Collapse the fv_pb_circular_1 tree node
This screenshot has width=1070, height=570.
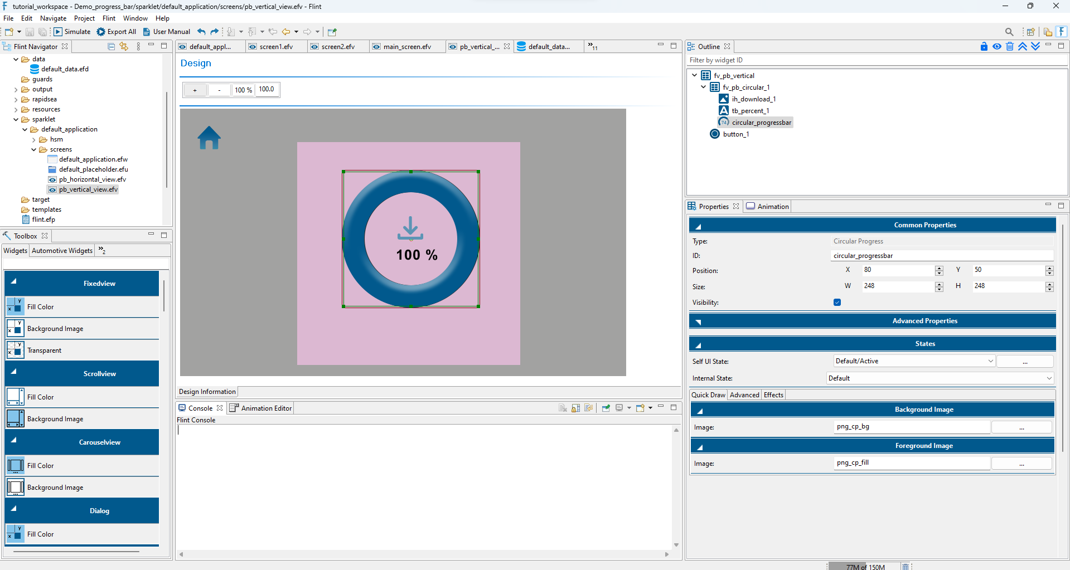(703, 87)
